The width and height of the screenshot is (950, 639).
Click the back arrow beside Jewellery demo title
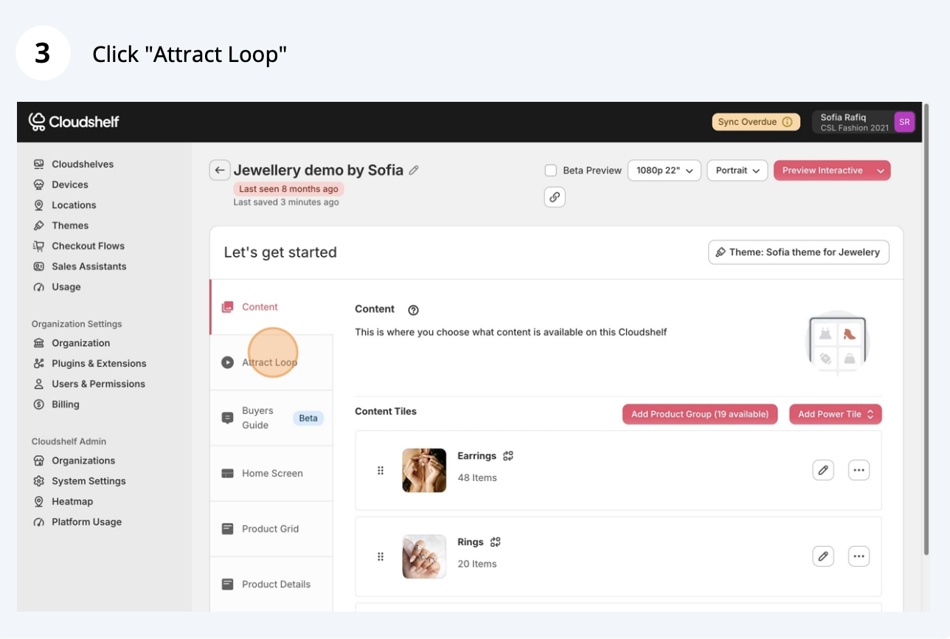[x=219, y=170]
